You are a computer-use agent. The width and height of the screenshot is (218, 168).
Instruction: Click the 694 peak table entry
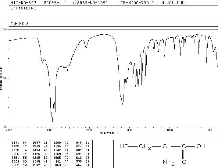(83, 154)
